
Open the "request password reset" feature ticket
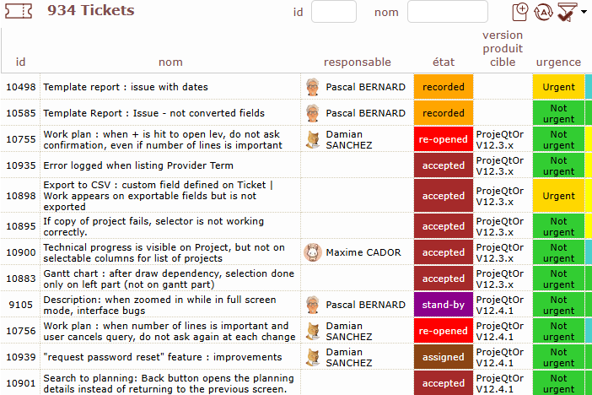152,357
